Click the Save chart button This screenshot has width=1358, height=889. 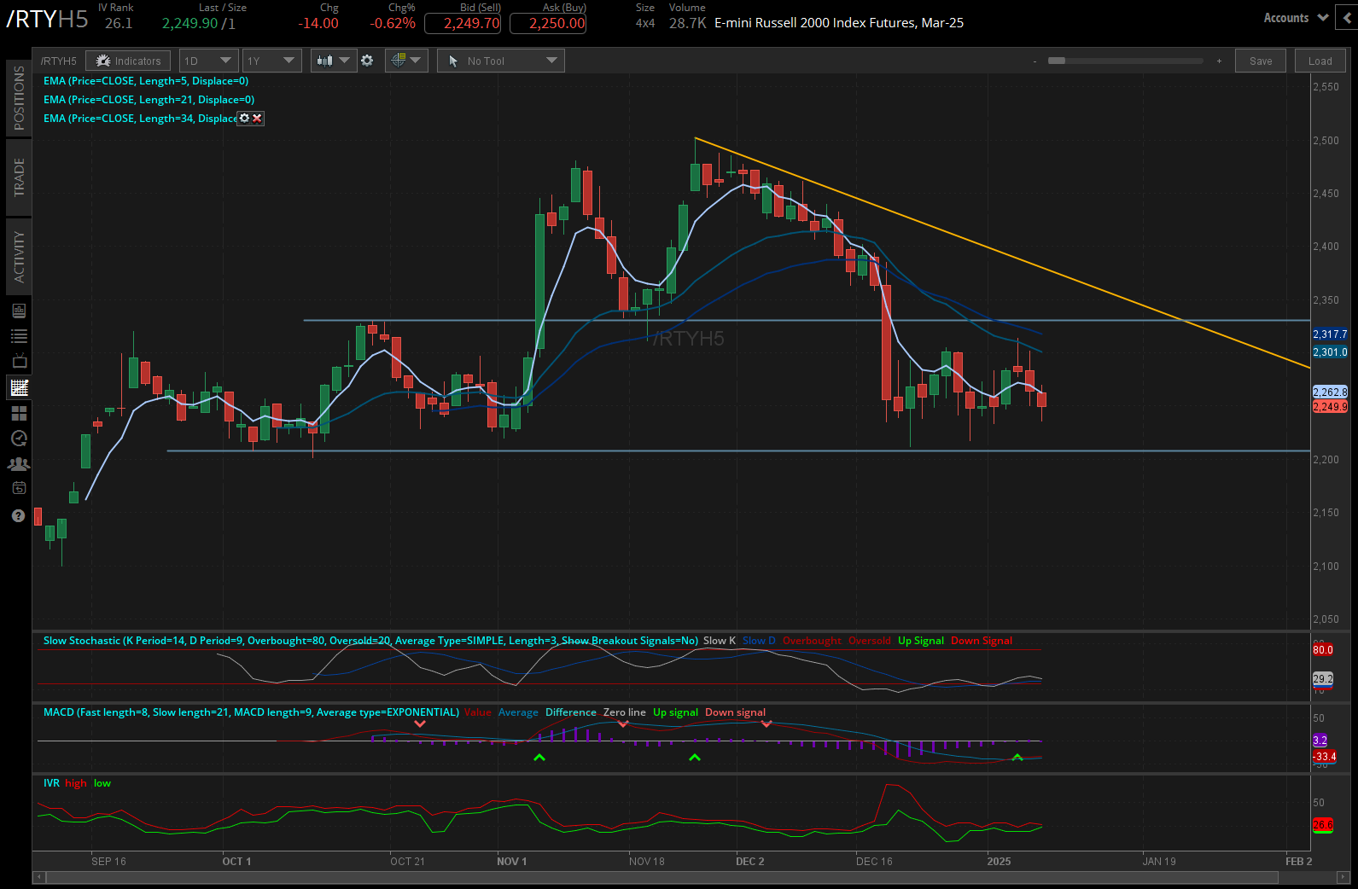1260,61
